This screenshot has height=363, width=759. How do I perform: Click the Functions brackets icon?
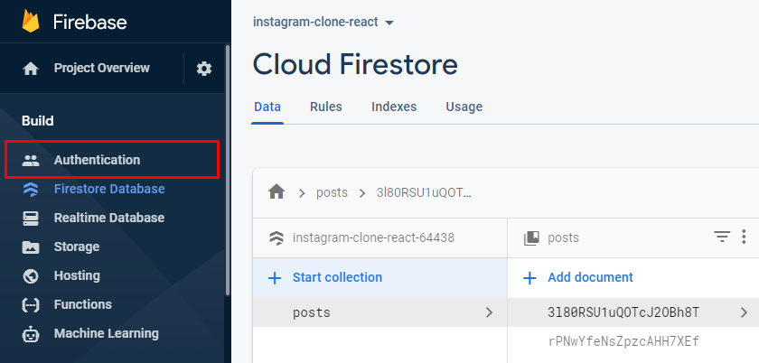(31, 304)
